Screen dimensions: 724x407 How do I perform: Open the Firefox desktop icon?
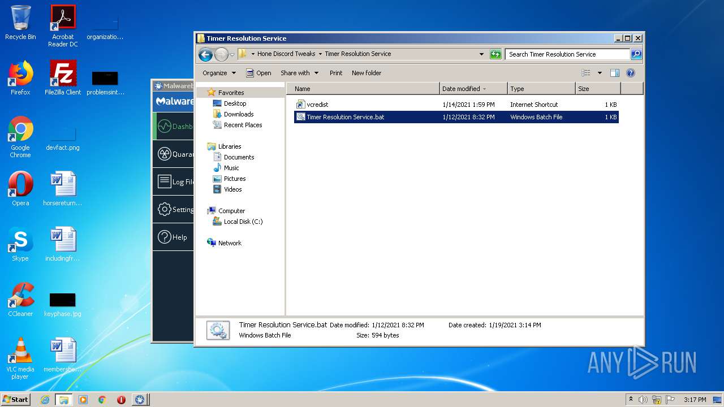(x=20, y=78)
